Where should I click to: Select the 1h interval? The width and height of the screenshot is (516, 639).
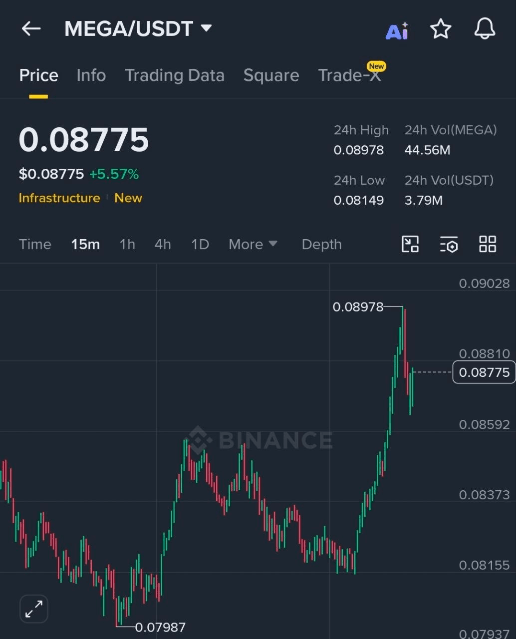[127, 244]
